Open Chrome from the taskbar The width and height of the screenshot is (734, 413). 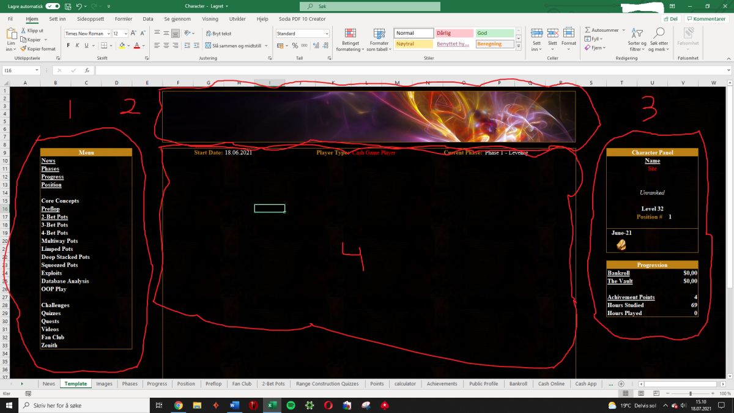(178, 405)
